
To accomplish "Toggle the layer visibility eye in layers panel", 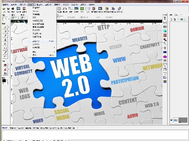I will (x=171, y=120).
